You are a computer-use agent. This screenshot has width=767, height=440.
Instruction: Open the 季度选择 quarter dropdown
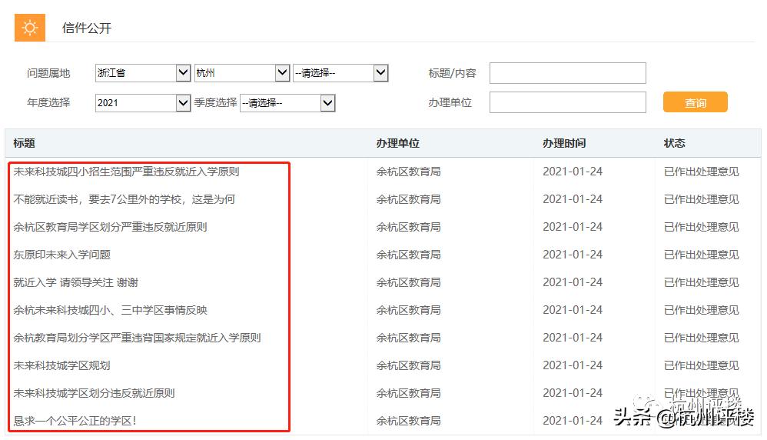coord(287,103)
